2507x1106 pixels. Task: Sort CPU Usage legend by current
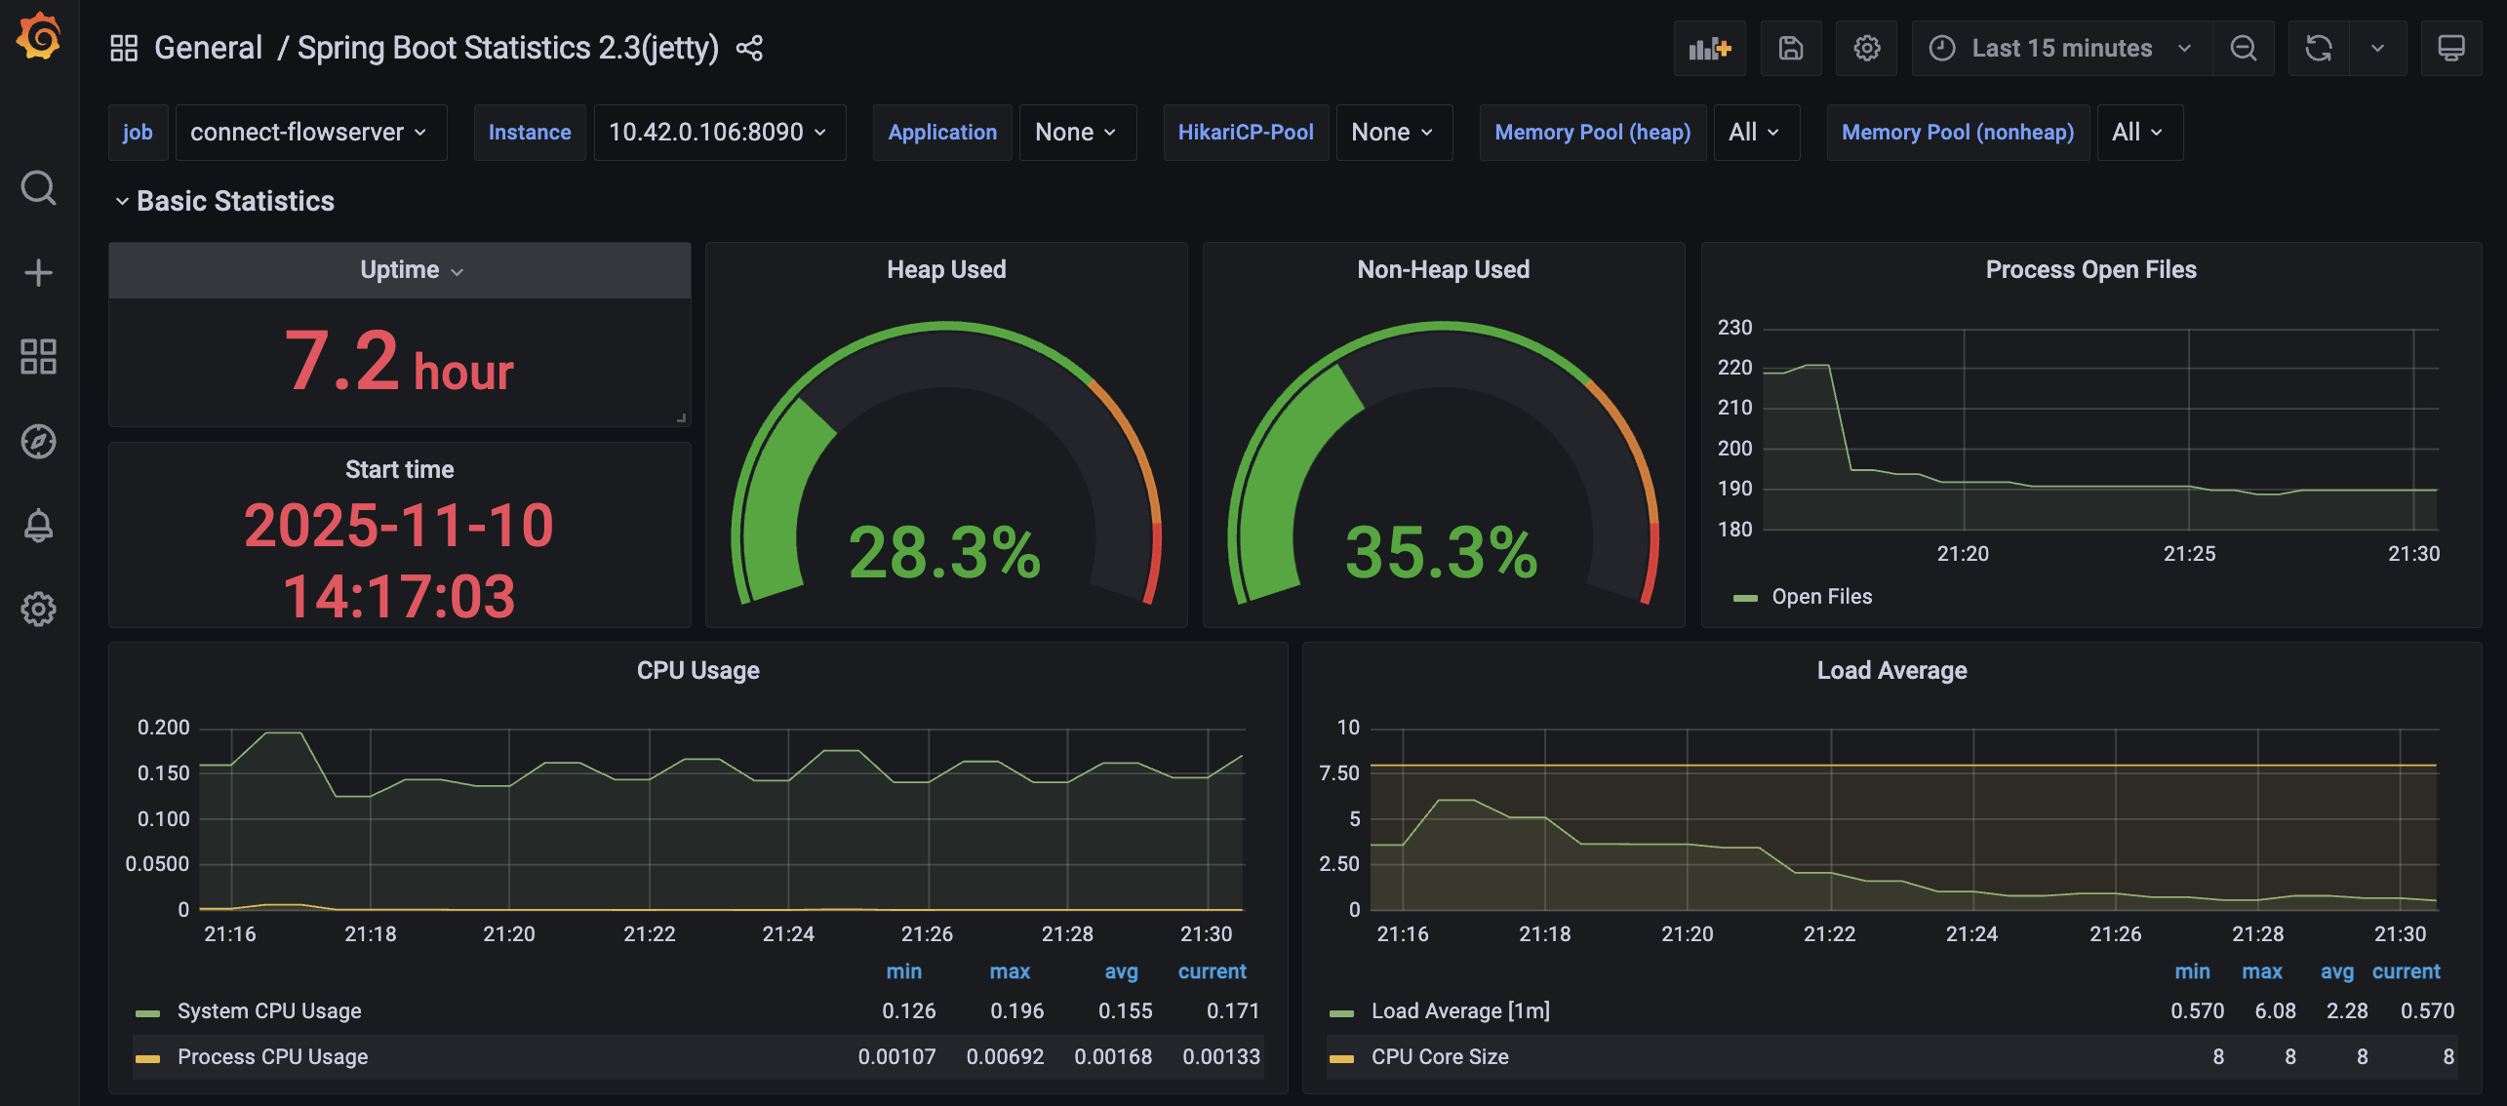click(1212, 971)
